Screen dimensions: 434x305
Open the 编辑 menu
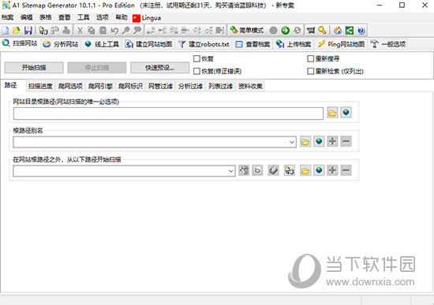click(x=26, y=17)
